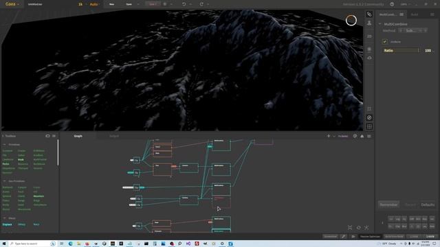440x247 pixels.
Task: Click the Toolbox panel cloud icon
Action: pyautogui.click(x=47, y=136)
